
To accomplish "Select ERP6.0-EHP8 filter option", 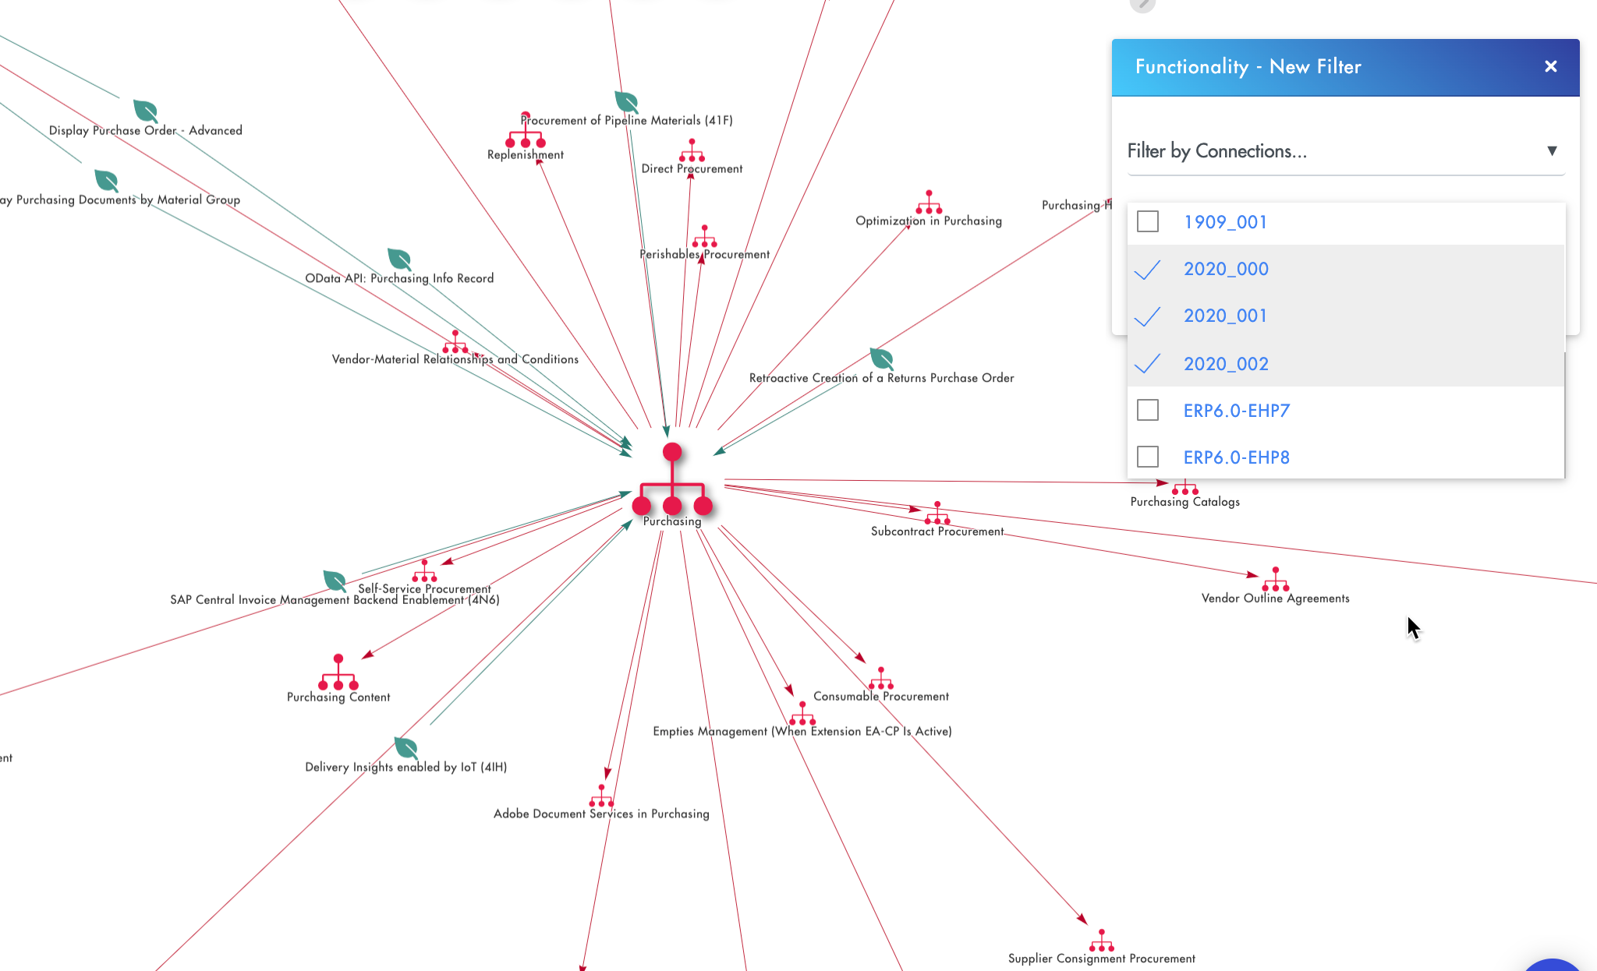I will point(1148,457).
